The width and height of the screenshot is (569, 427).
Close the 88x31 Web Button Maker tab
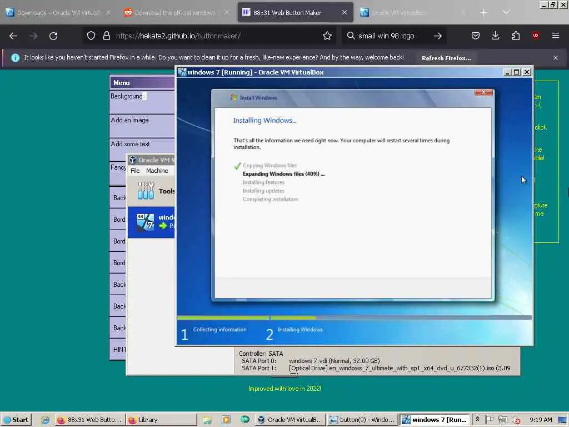pos(345,13)
